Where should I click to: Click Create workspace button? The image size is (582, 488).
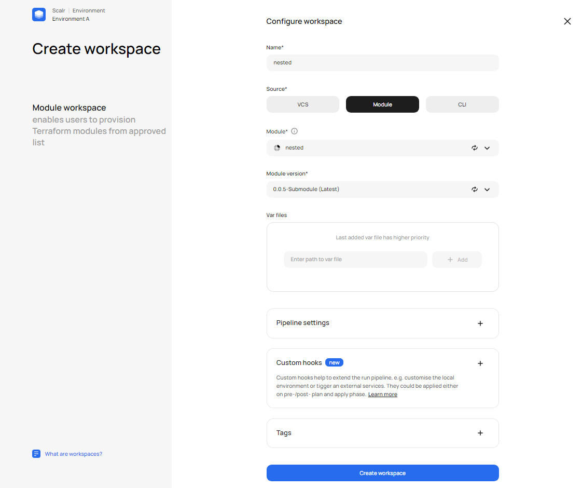[383, 473]
